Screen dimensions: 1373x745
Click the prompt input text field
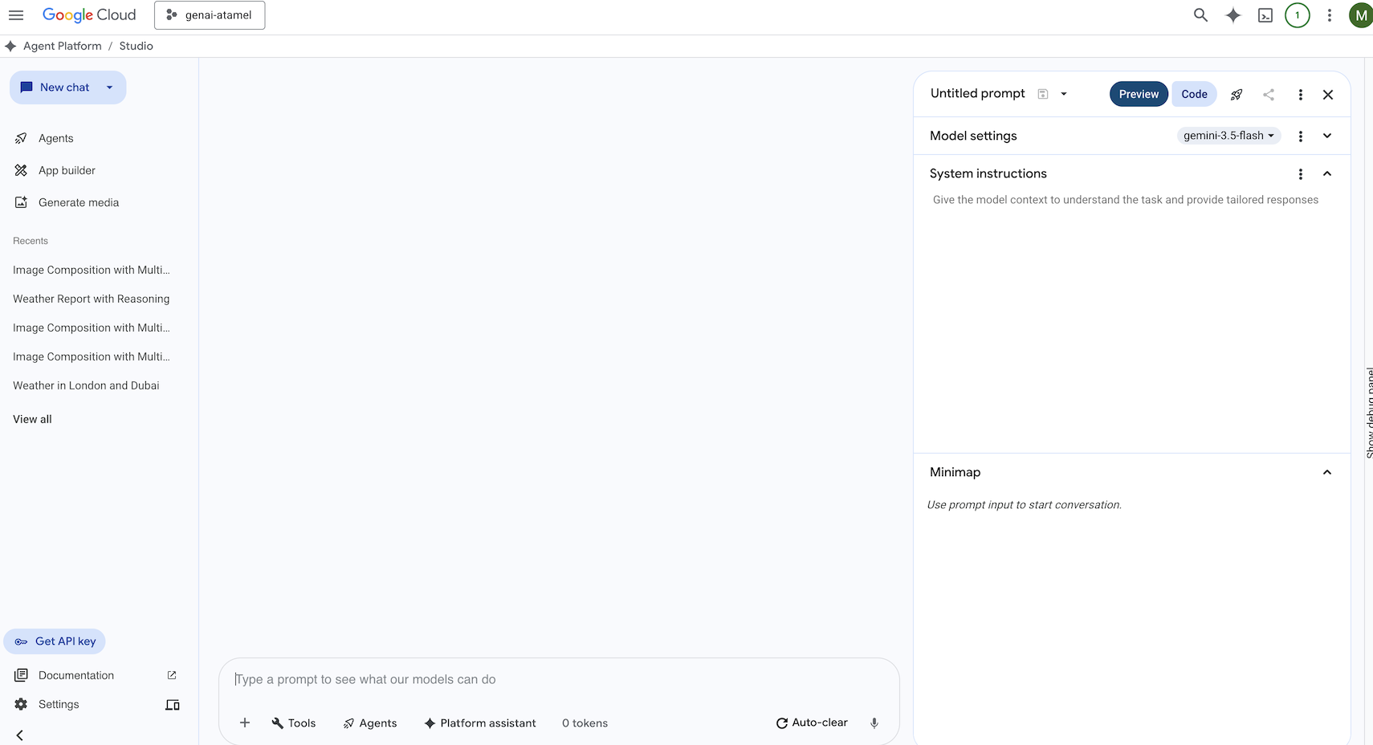(559, 679)
